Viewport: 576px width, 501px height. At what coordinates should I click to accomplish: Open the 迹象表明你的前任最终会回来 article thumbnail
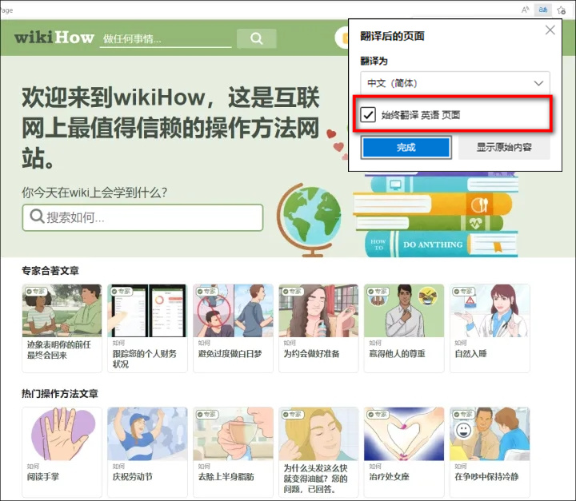tap(62, 311)
